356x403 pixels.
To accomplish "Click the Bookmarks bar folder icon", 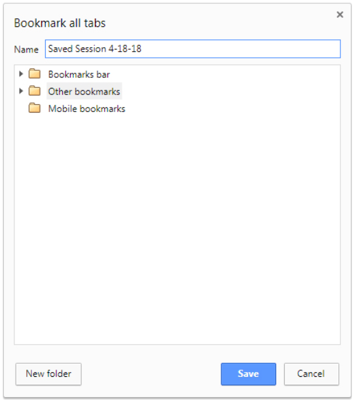I will [35, 74].
